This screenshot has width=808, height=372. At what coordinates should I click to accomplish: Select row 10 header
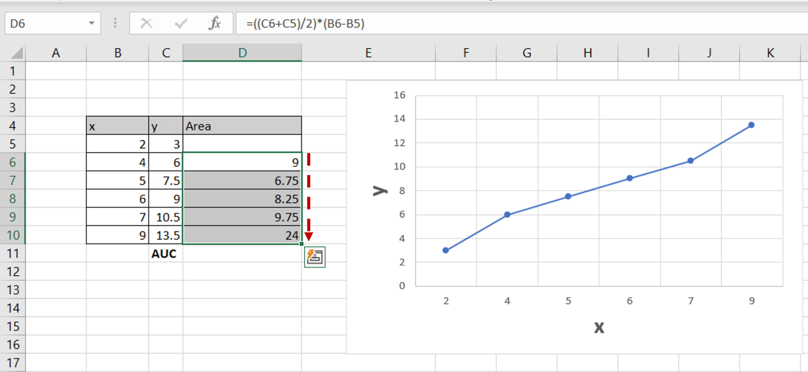[13, 235]
